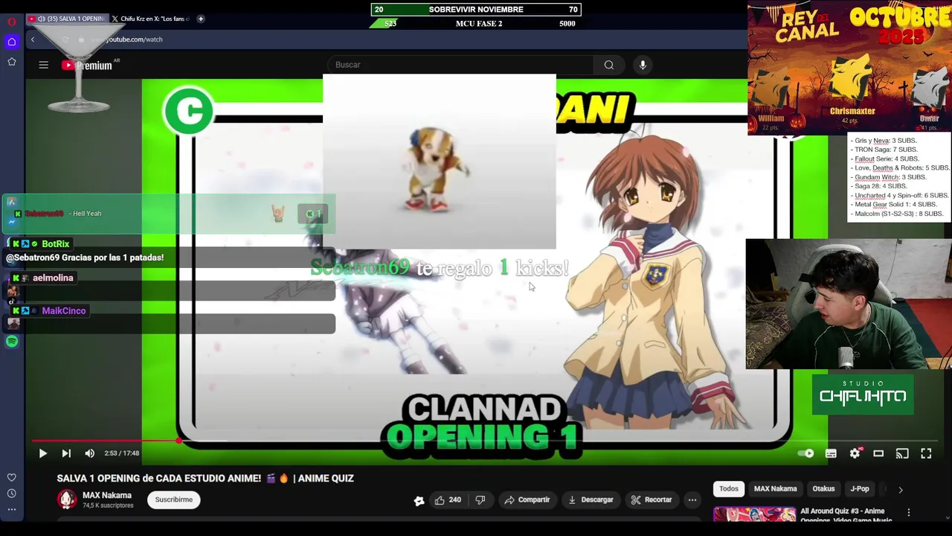This screenshot has width=952, height=536.
Task: Select the J-Pop filter chip
Action: click(x=860, y=489)
